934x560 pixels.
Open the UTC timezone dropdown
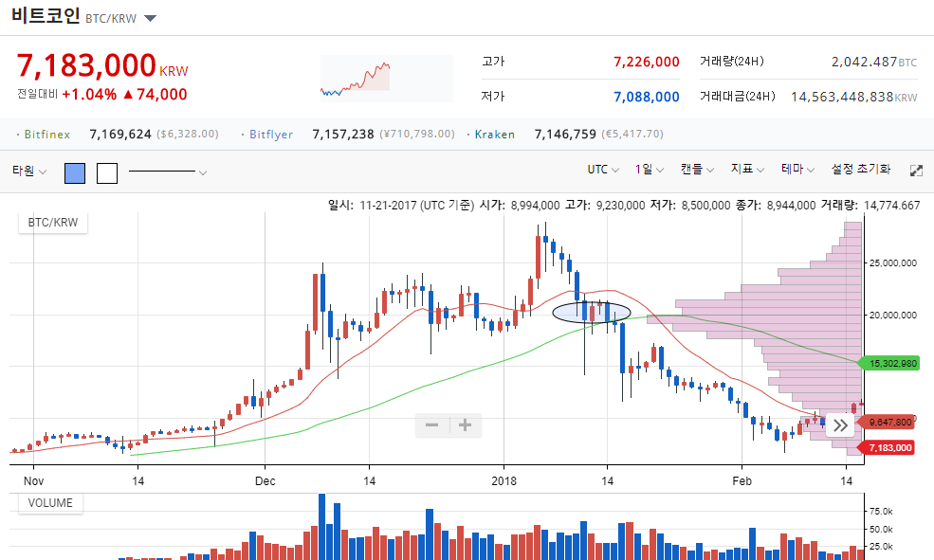click(603, 170)
